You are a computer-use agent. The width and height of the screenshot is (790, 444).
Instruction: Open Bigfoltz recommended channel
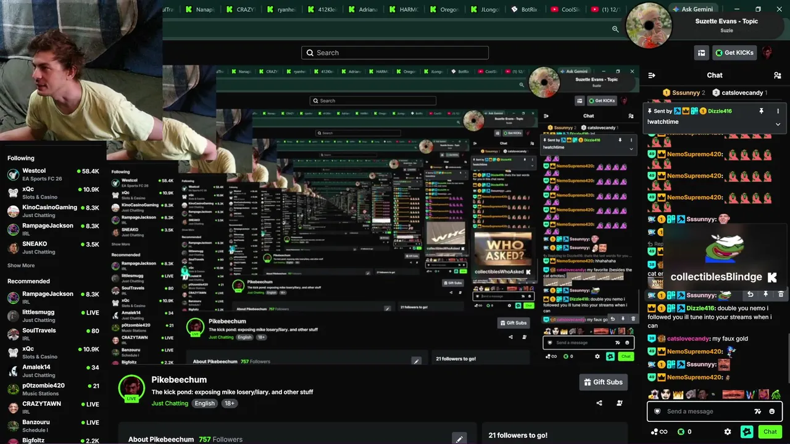point(52,440)
